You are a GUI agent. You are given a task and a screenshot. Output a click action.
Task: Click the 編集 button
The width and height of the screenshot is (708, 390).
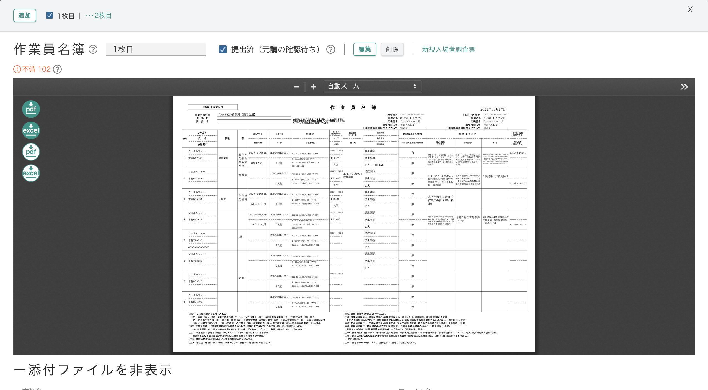click(365, 49)
